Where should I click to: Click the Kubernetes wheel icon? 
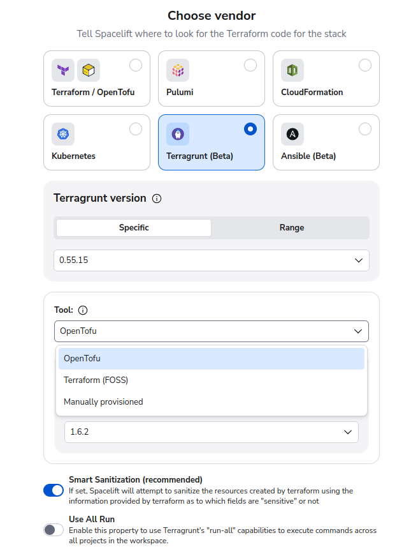(x=63, y=134)
